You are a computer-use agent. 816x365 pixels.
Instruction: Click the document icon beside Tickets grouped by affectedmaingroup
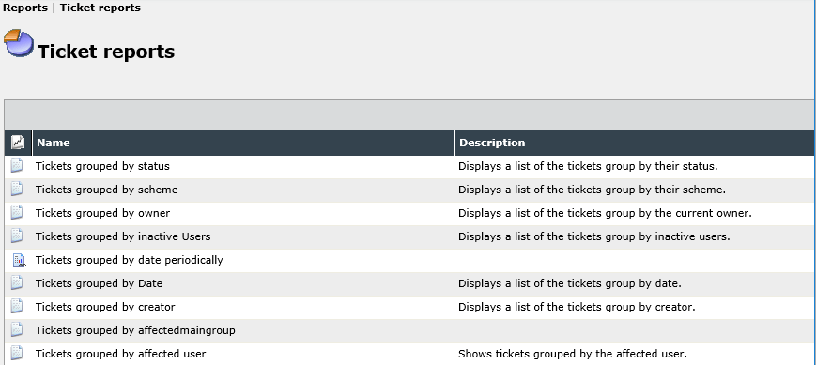tap(17, 330)
